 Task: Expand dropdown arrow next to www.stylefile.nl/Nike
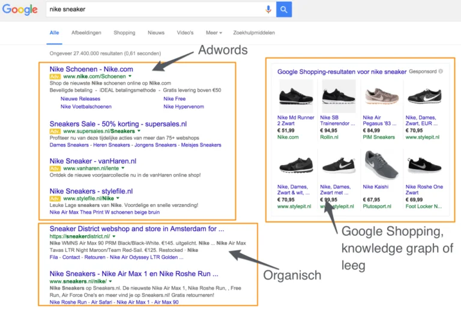[118, 198]
